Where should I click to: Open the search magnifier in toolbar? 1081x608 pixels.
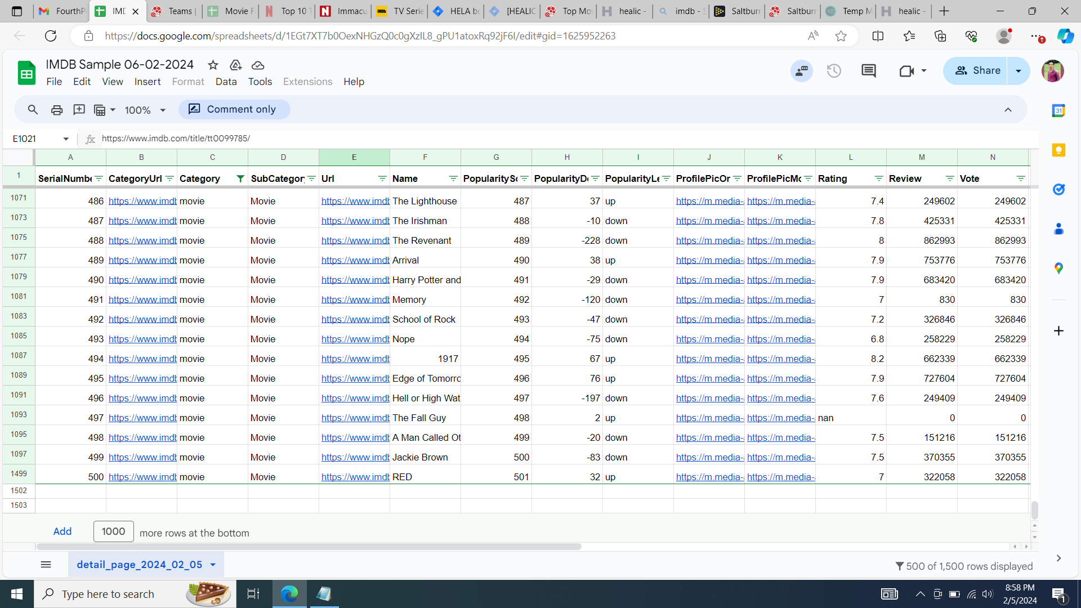(x=33, y=110)
